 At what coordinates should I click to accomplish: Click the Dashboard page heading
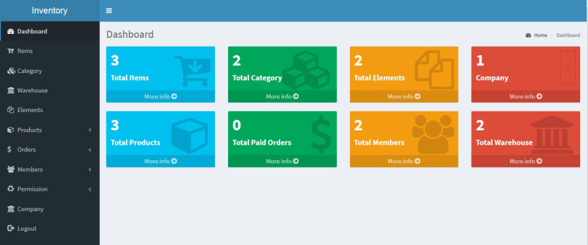130,35
